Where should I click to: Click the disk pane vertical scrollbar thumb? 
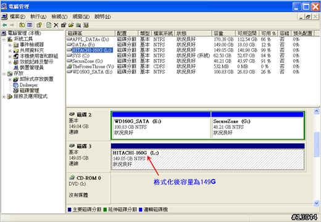317,144
